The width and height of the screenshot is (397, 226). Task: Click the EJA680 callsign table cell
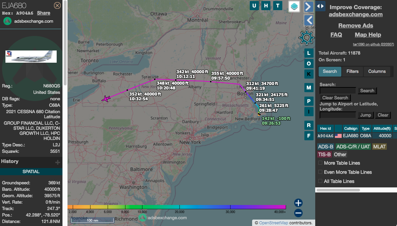click(x=351, y=136)
